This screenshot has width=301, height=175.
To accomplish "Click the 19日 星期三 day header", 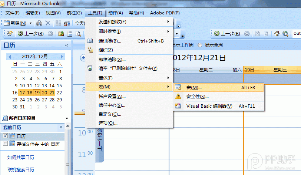I will tap(272, 70).
